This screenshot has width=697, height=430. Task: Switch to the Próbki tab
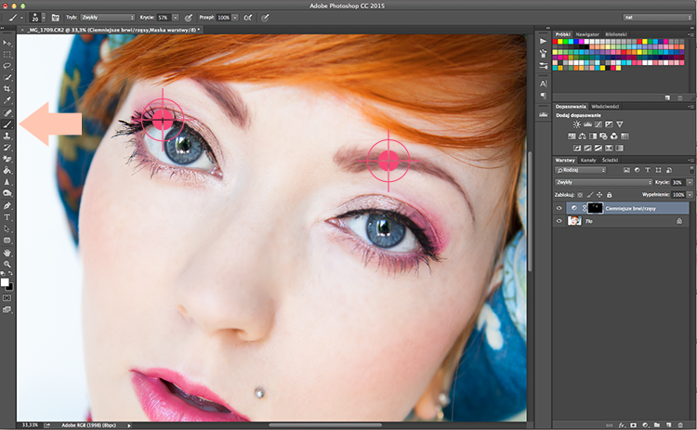click(x=563, y=34)
